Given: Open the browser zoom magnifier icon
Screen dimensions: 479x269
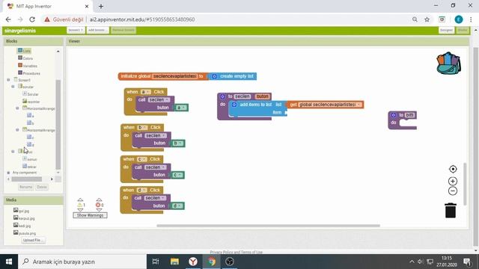Looking at the screenshot, I should 415,19.
